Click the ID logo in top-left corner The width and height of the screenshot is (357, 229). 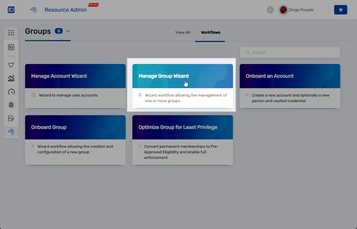11,9
